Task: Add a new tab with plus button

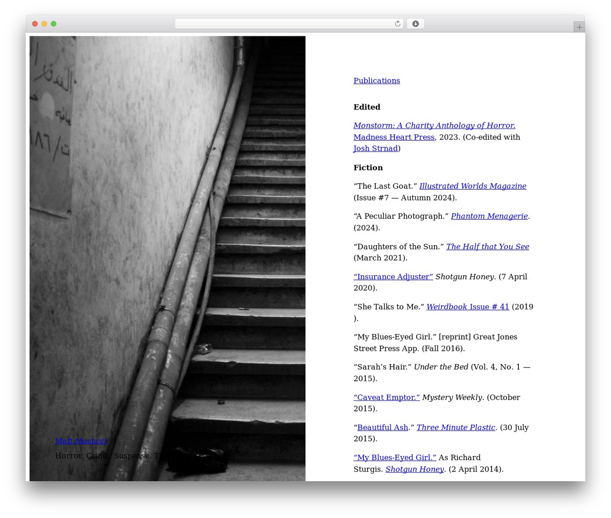Action: 579,27
